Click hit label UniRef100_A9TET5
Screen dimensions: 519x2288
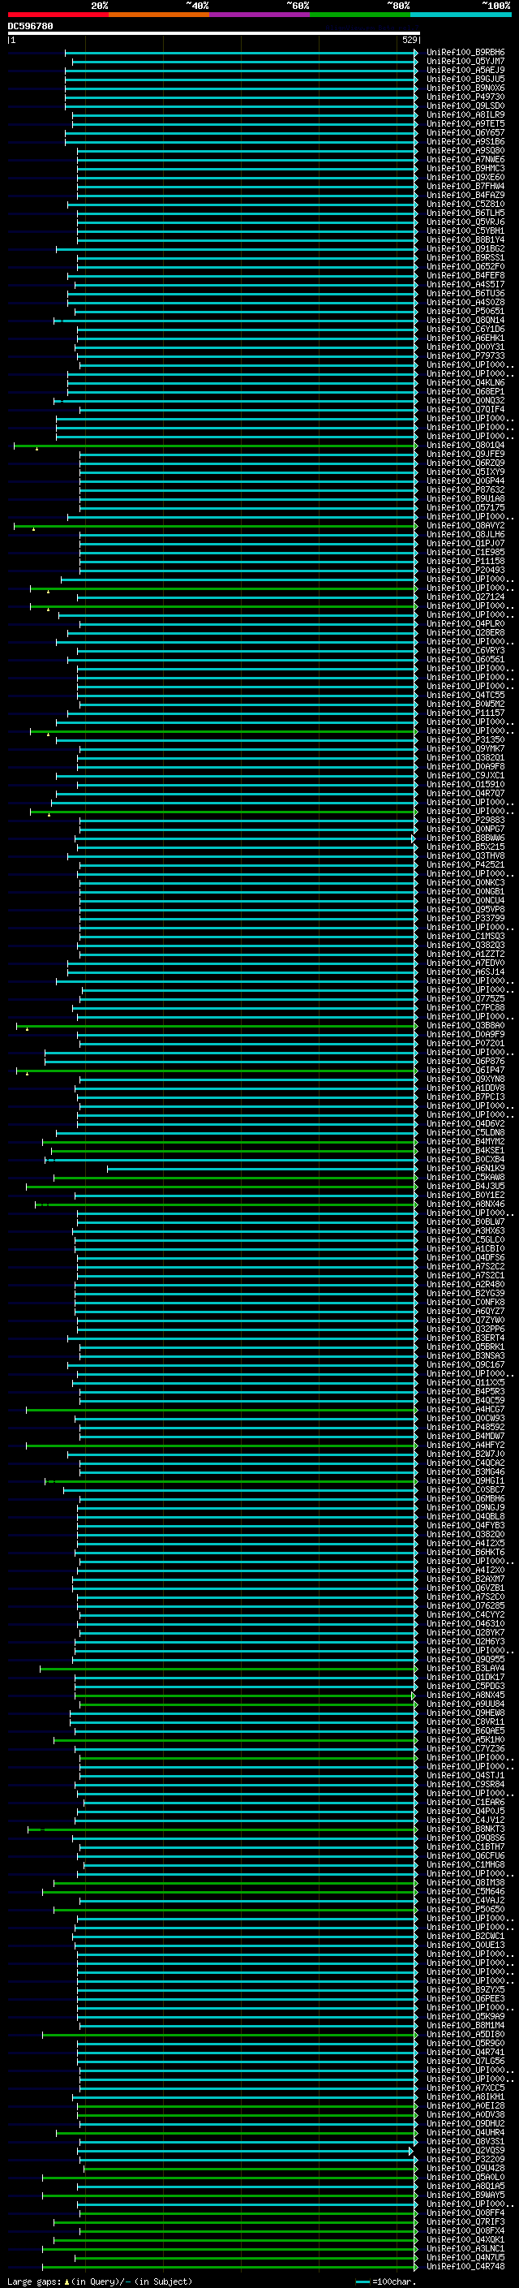point(465,124)
